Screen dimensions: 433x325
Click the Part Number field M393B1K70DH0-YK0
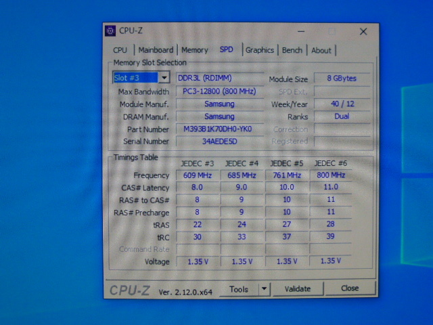coord(219,129)
